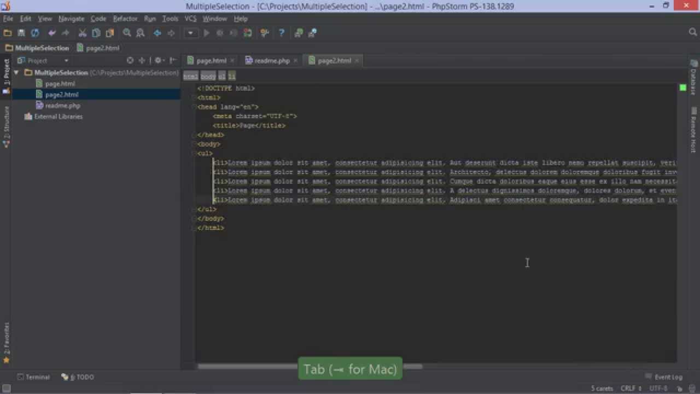Click page2.html in the navigation breadcrumb
The image size is (700, 394).
(98, 48)
